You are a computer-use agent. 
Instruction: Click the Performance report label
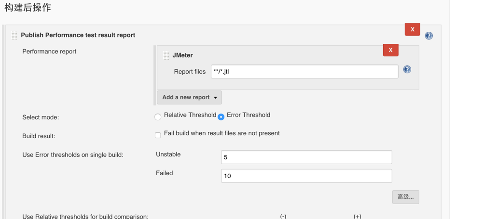49,52
